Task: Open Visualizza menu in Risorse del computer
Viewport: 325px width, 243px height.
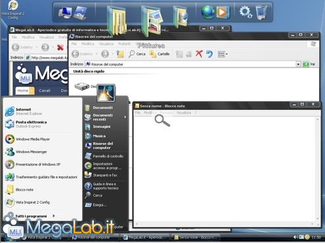Action: (106, 44)
